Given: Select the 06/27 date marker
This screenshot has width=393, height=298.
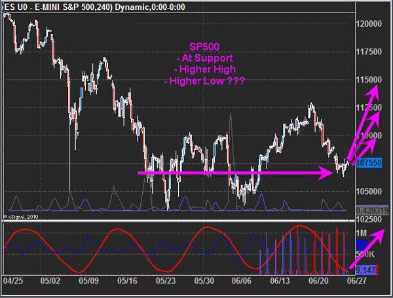Looking at the screenshot, I should click(356, 280).
